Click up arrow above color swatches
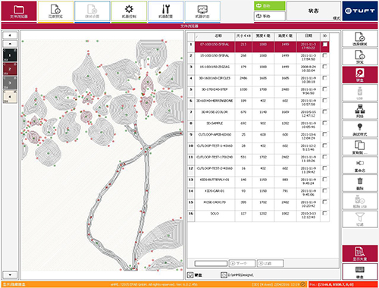The height and width of the screenshot is (288, 379). (x=10, y=44)
